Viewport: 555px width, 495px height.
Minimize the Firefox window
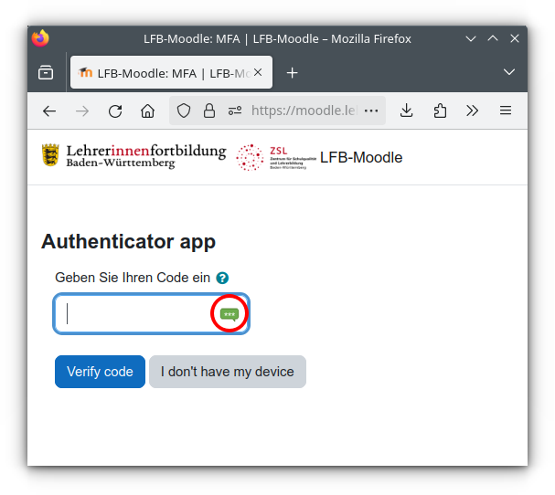point(471,38)
